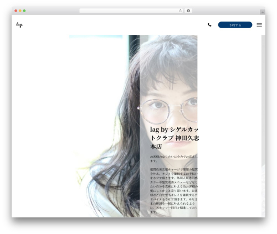The width and height of the screenshot is (277, 234).
Task: Close the browser window with the red button
Action: click(x=16, y=11)
